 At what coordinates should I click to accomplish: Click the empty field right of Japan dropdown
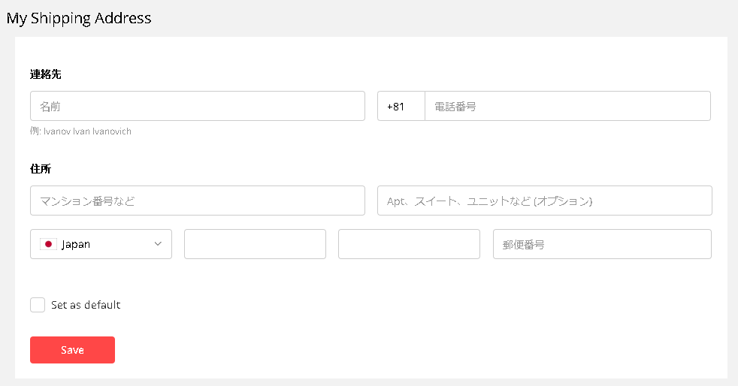(255, 244)
